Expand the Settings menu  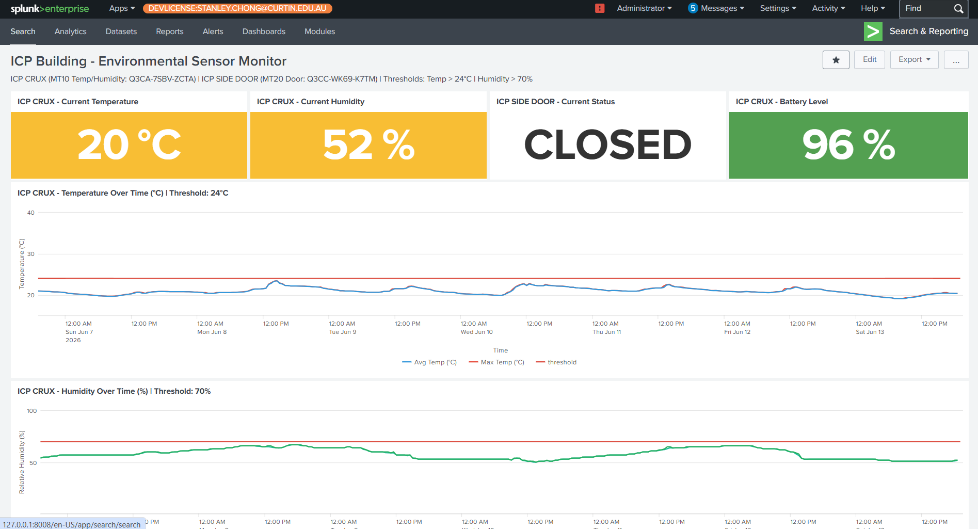(x=778, y=8)
